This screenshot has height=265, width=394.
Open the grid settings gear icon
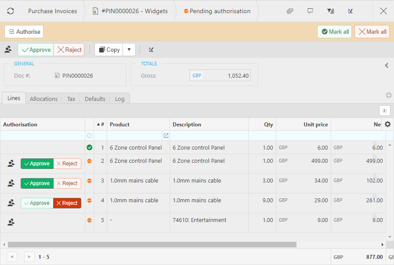[x=387, y=124]
